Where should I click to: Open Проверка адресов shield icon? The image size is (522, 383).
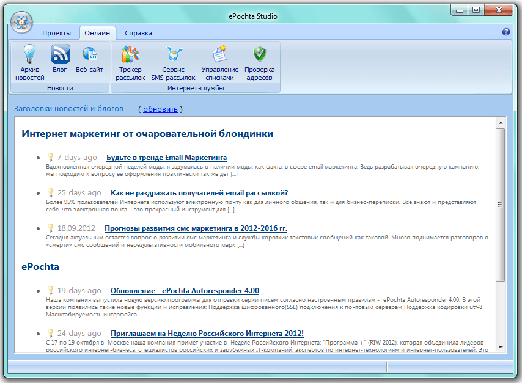coord(259,54)
